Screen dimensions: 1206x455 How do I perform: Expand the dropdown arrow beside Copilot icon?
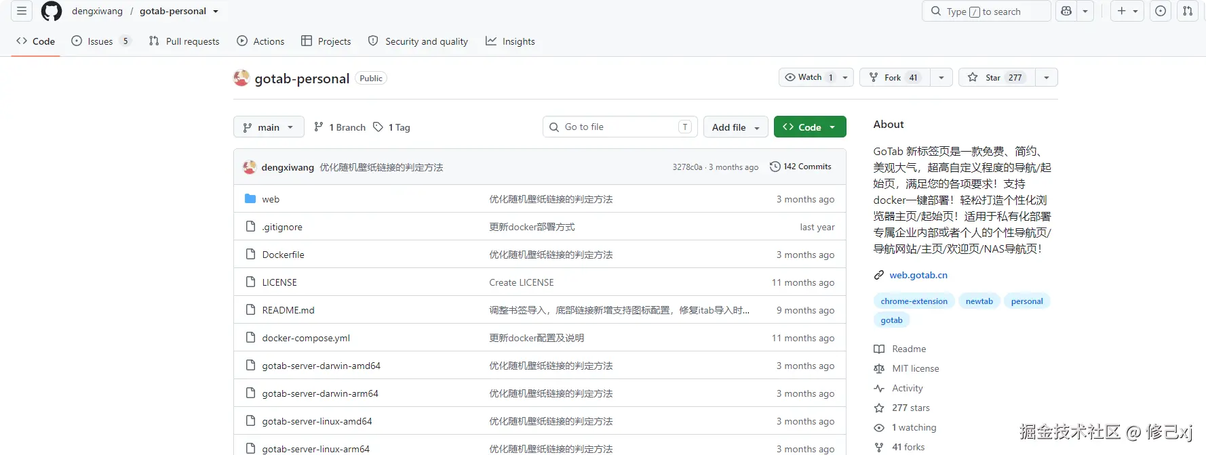tap(1085, 11)
